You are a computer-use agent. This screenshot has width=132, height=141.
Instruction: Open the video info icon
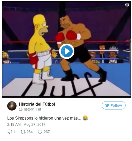[127, 5]
